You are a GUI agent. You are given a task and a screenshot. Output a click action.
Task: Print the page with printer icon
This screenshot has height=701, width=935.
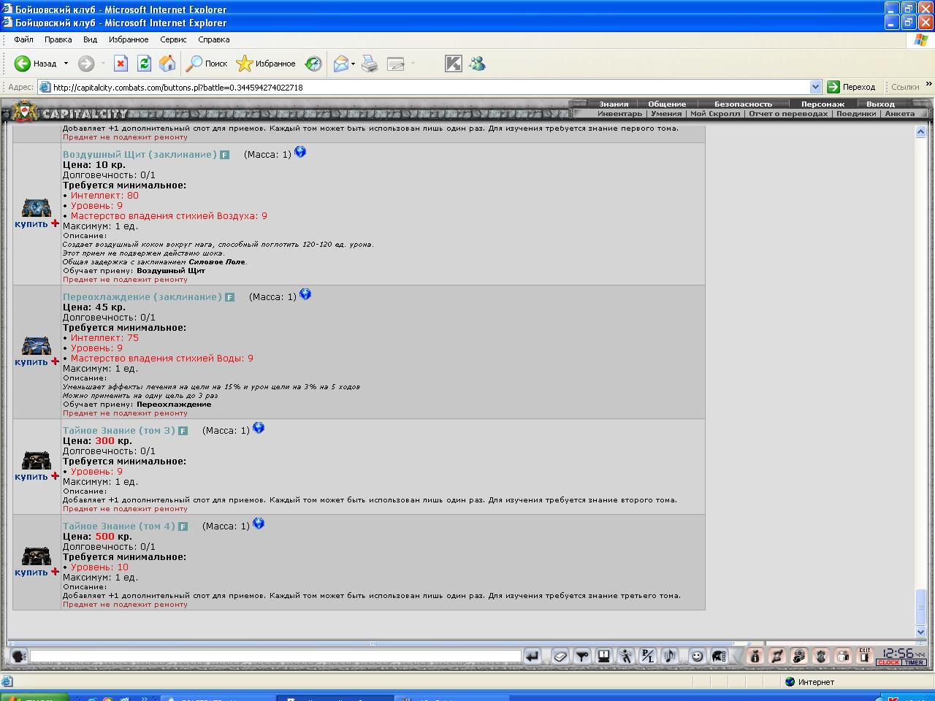pos(370,64)
